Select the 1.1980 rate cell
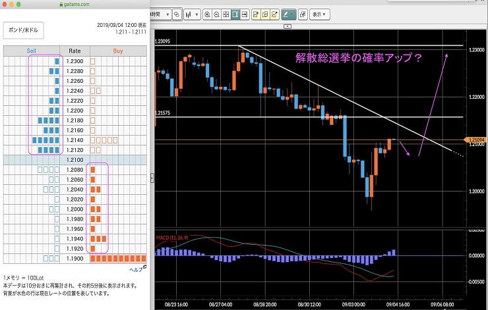488x310 pixels. pos(75,219)
